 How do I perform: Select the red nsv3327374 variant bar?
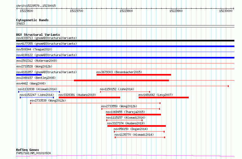click(136, 126)
